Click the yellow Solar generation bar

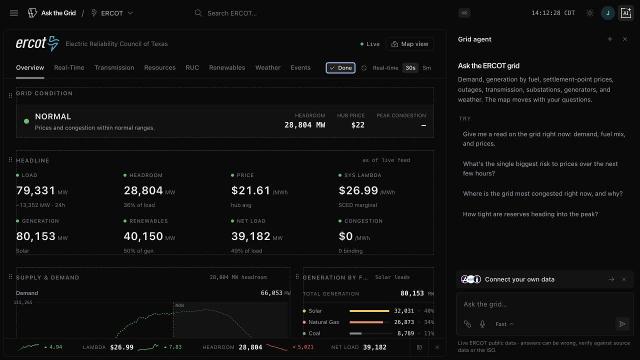coord(369,311)
